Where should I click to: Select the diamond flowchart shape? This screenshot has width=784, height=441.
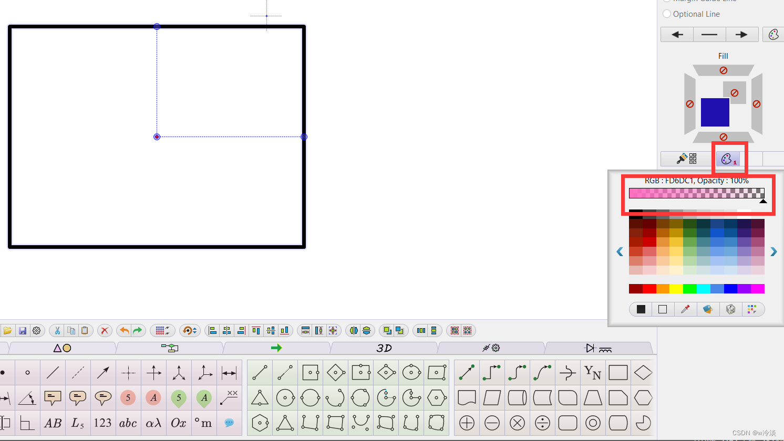point(643,373)
